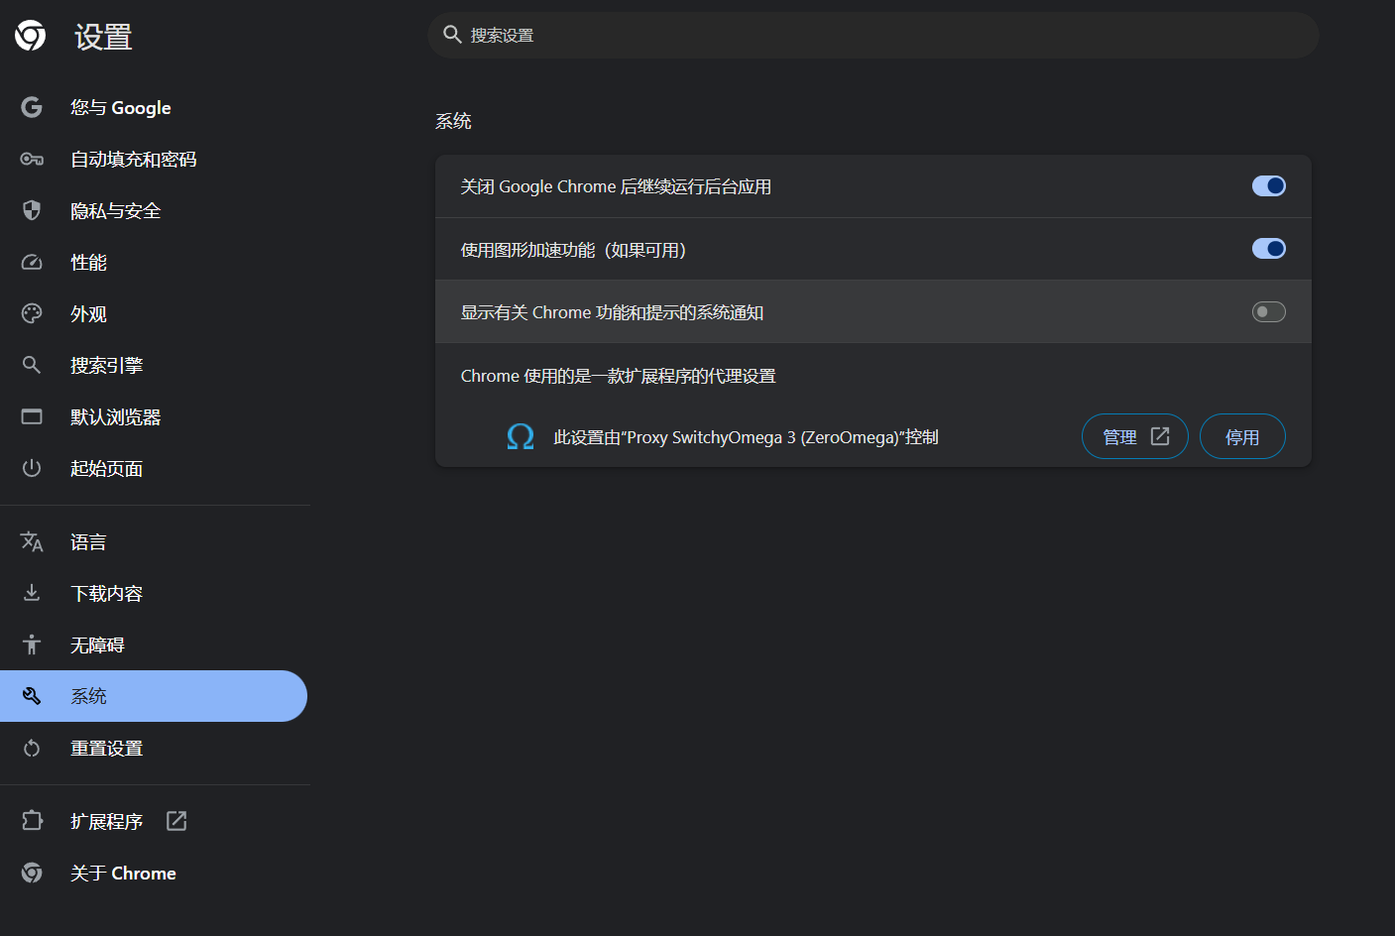Open 起始页面 settings
1395x936 pixels.
[154, 468]
